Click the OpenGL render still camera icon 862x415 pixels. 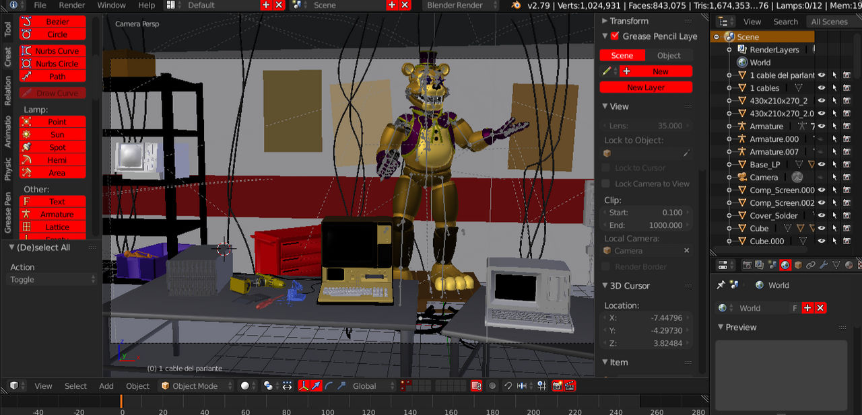[557, 385]
